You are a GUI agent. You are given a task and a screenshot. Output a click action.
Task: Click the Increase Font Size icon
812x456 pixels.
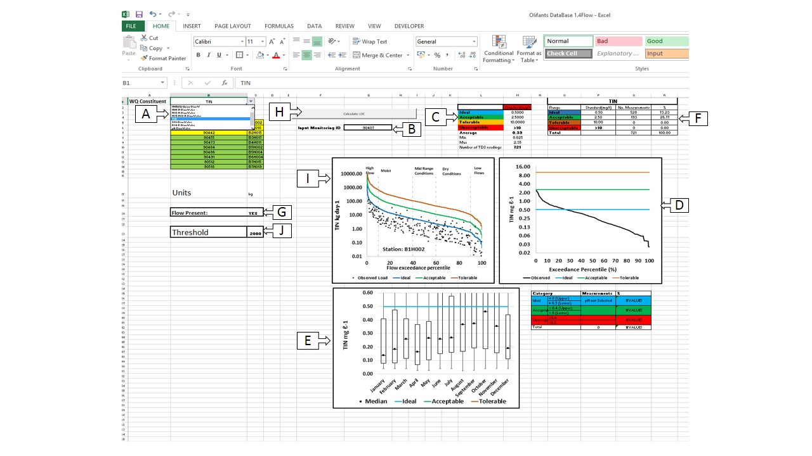pyautogui.click(x=272, y=42)
